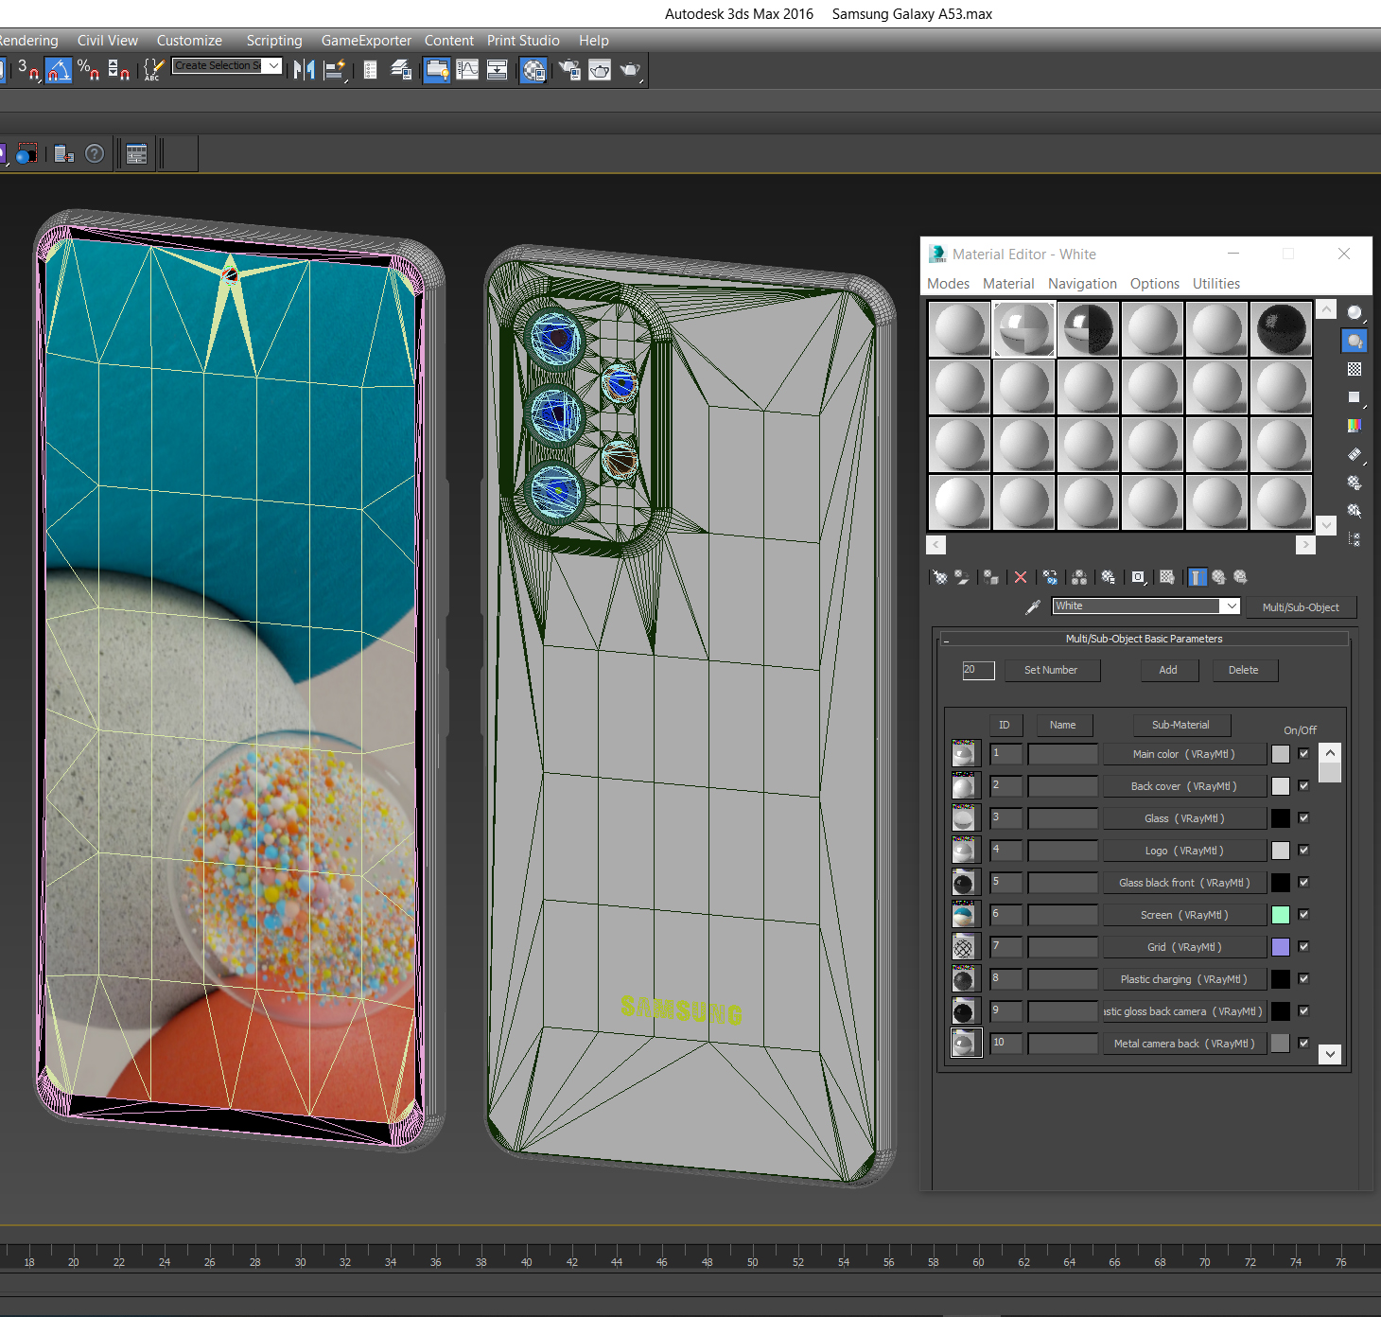Click the green Screen color swatch

coord(1280,915)
